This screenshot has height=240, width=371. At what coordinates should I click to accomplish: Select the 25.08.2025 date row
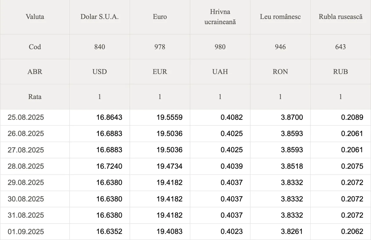click(x=185, y=117)
